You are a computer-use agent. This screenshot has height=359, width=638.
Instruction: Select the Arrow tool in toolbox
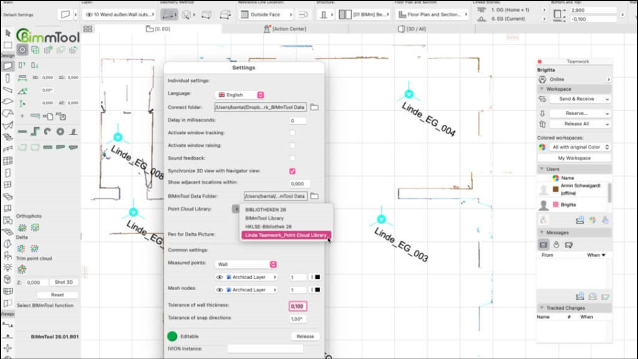tap(7, 33)
